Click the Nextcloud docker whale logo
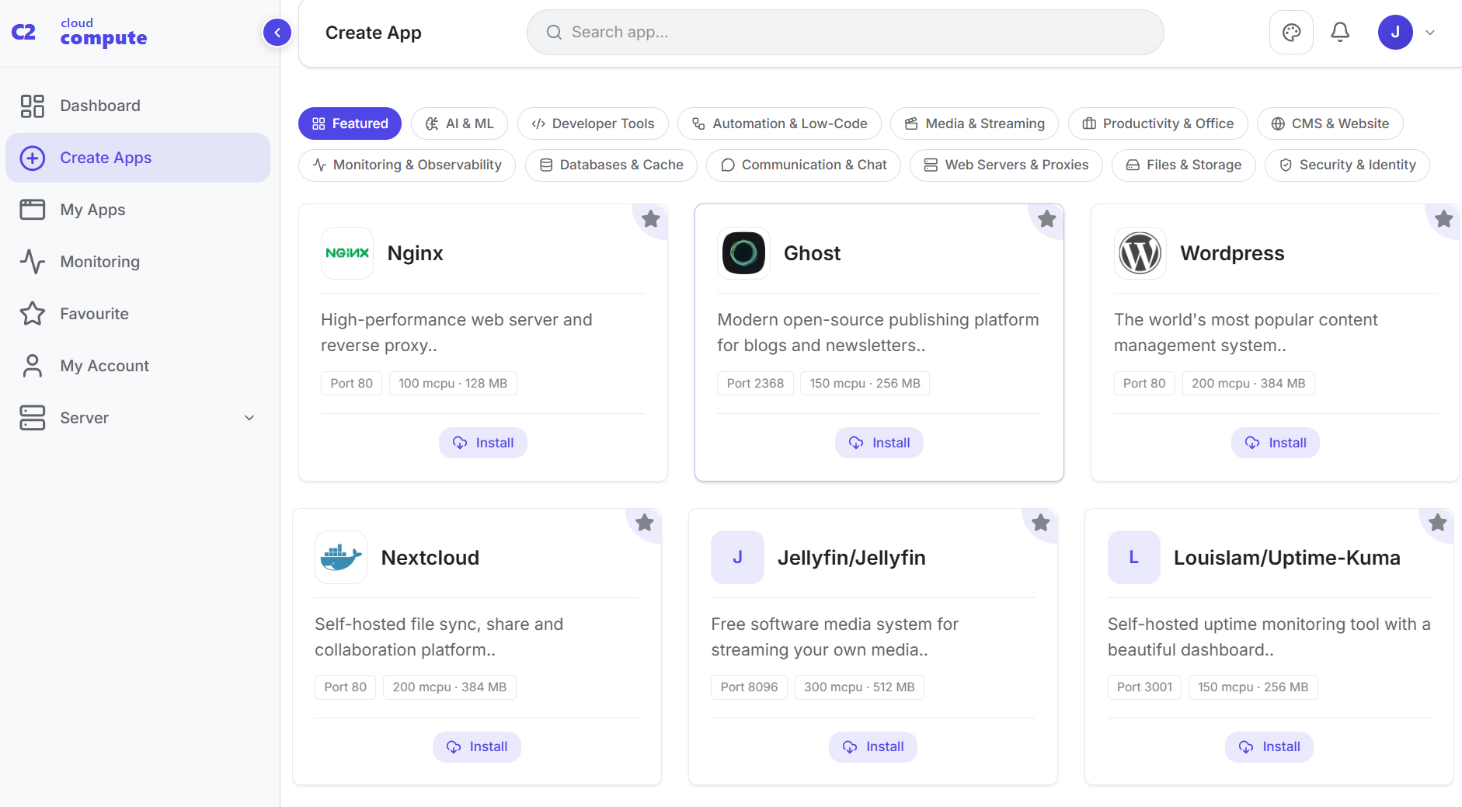 pos(341,558)
